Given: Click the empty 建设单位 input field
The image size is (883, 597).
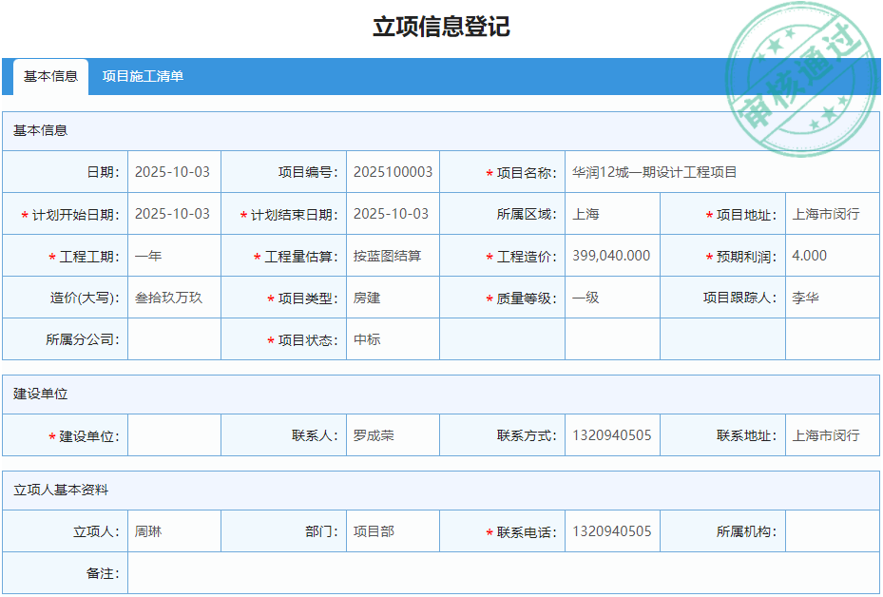Looking at the screenshot, I should [x=174, y=435].
